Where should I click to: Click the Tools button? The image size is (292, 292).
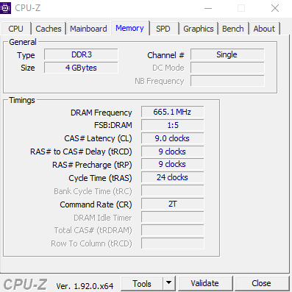click(x=142, y=284)
